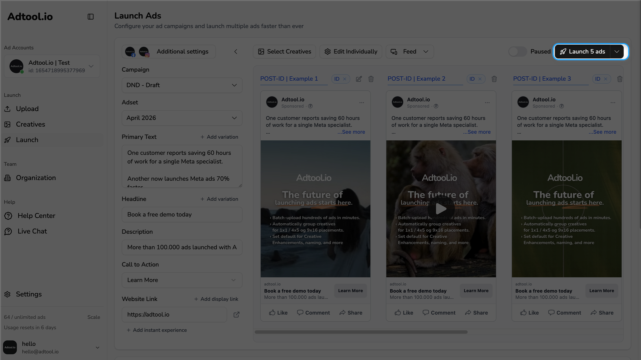Image resolution: width=641 pixels, height=360 pixels.
Task: Play the video in the Example 2 preview
Action: coord(441,209)
